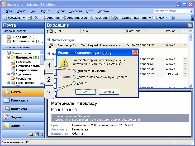The width and height of the screenshot is (195, 146).
Task: Sort by the Получено column header
Action: [x=146, y=31]
